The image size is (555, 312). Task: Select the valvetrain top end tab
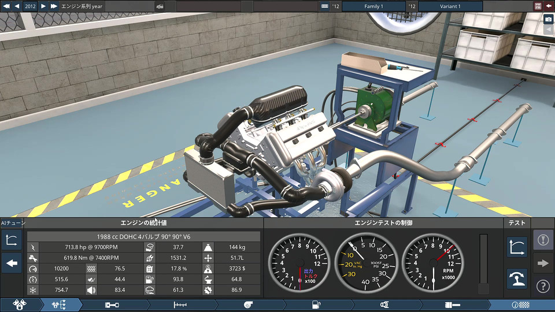180,304
